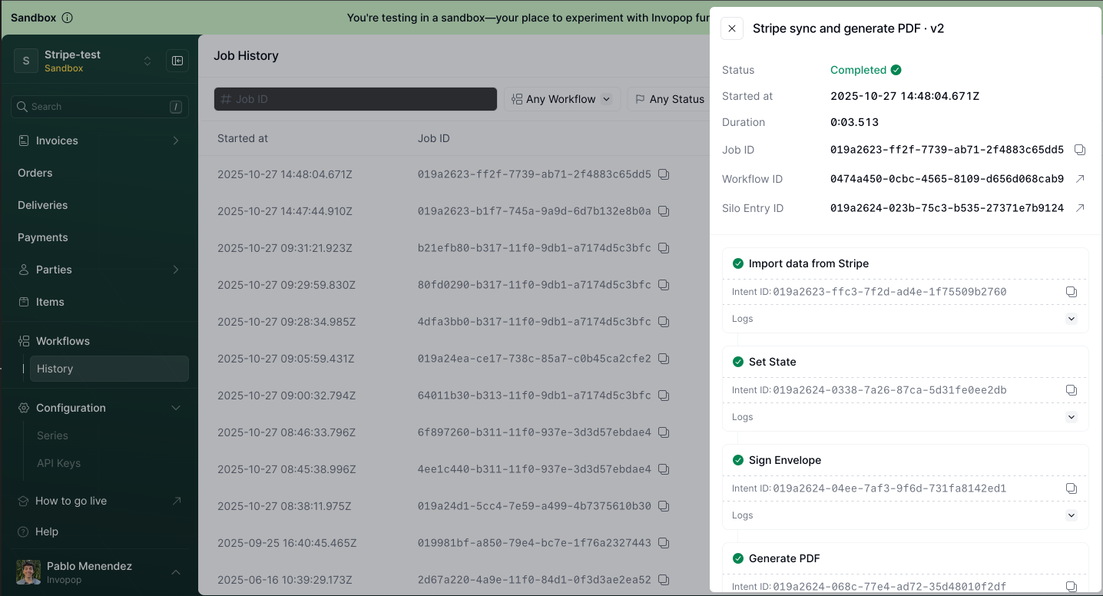Click the Job ID column header
The height and width of the screenshot is (596, 1103).
(434, 138)
